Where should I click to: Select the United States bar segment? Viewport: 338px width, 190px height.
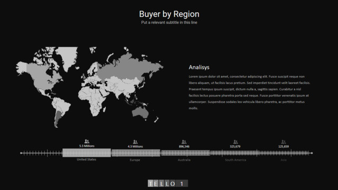pyautogui.click(x=87, y=153)
